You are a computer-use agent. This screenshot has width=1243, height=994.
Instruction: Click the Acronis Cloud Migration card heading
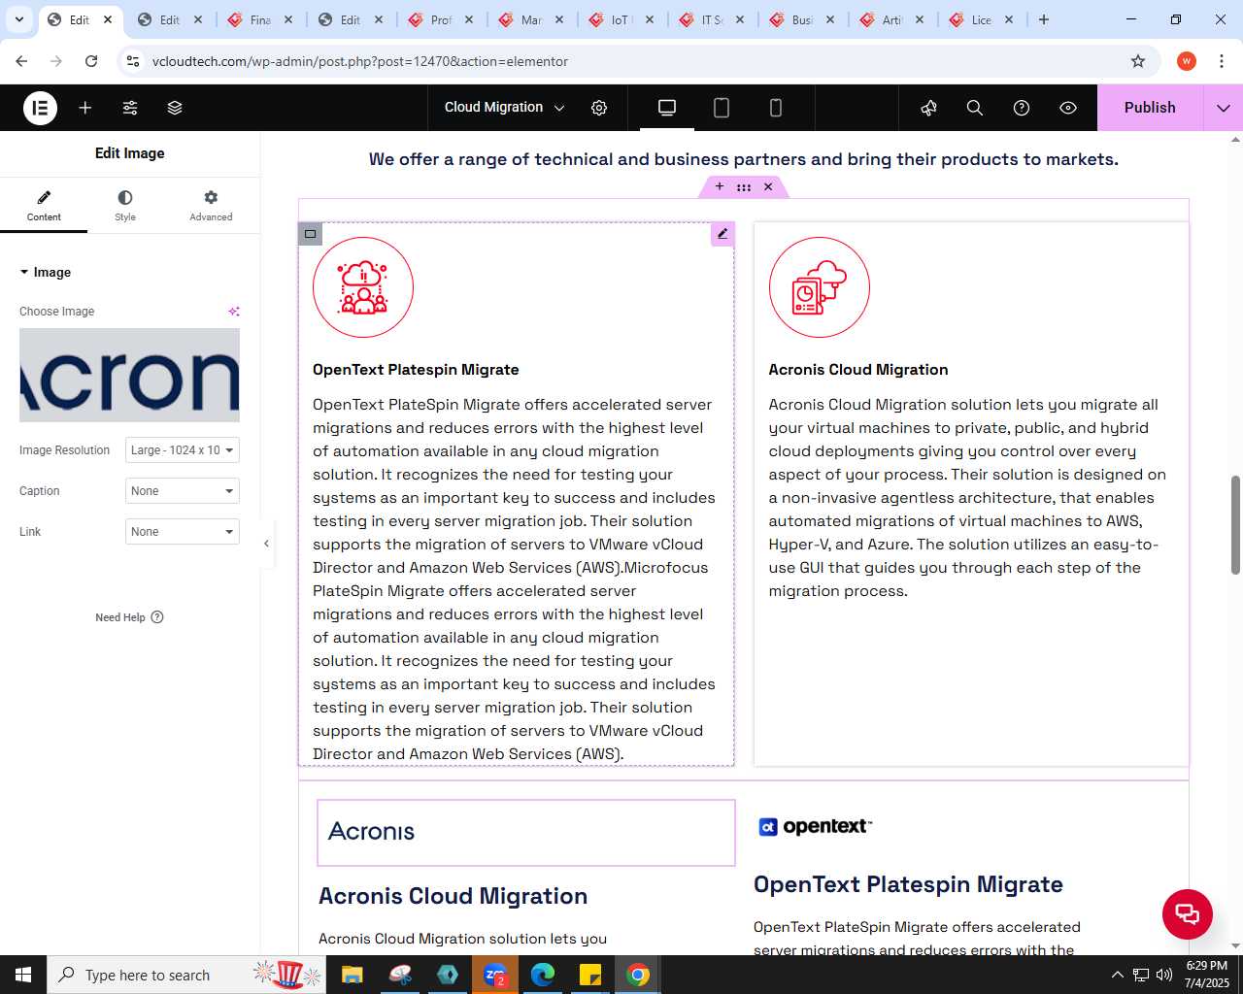(858, 370)
